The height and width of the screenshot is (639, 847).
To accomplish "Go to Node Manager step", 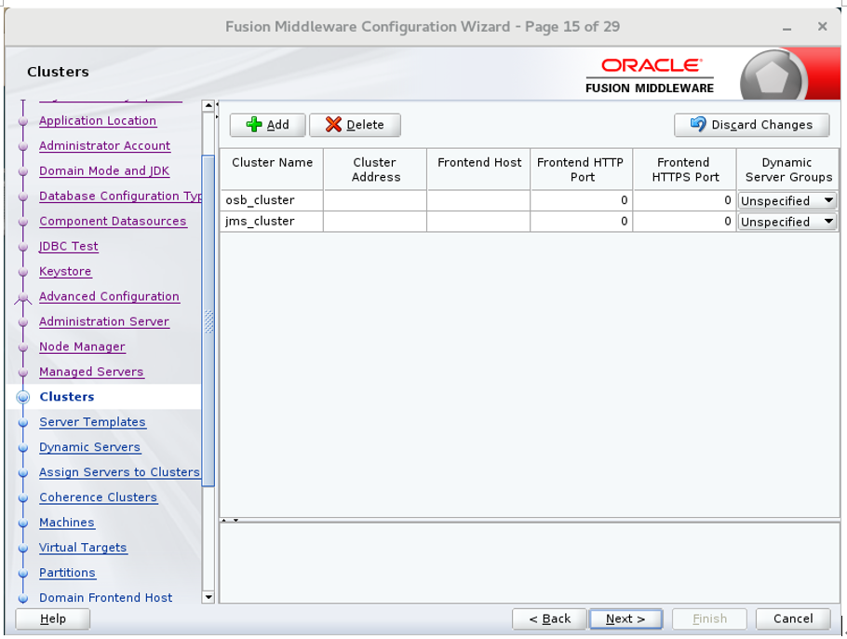I will [x=82, y=347].
